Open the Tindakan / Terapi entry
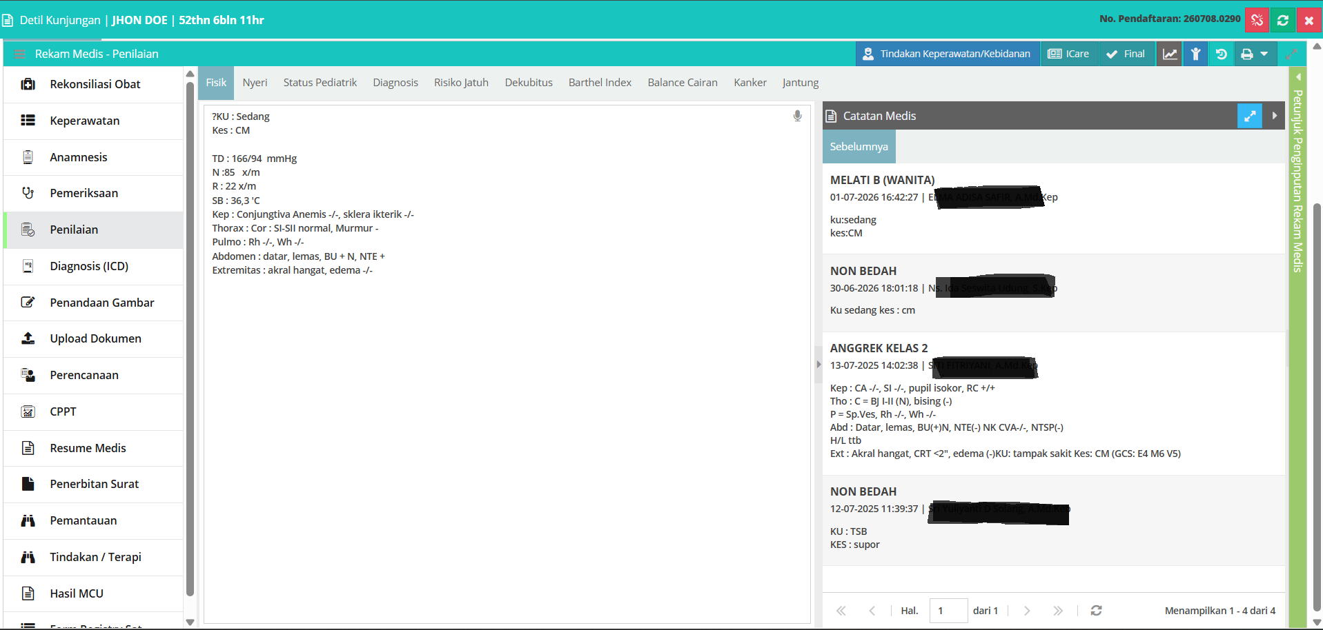This screenshot has width=1323, height=630. [93, 557]
